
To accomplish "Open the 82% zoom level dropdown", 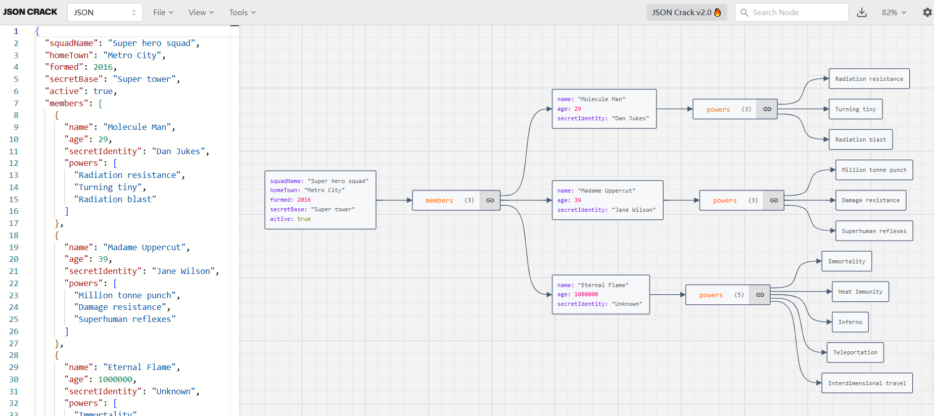I will (894, 12).
